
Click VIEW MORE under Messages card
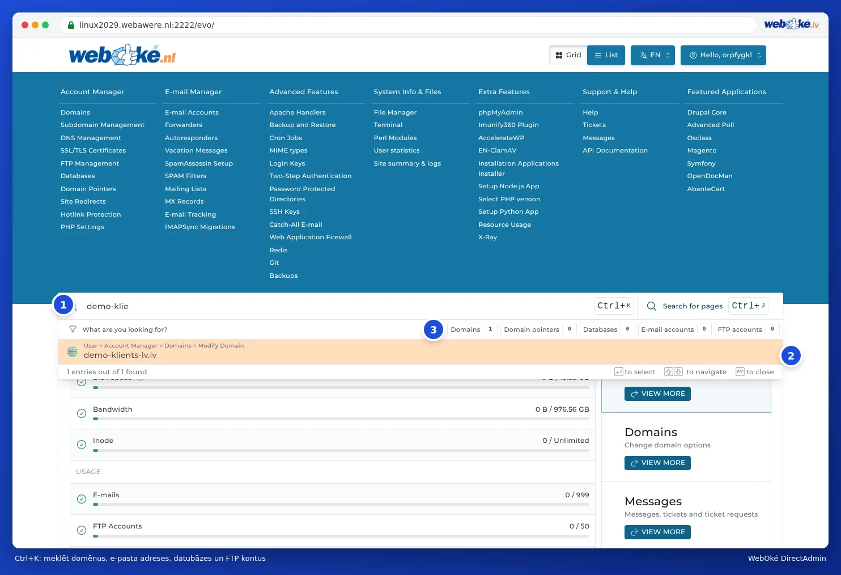[657, 532]
